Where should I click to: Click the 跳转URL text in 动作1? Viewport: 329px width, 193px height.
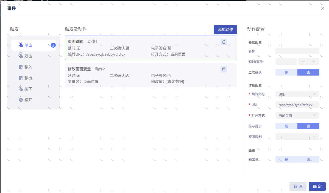coord(96,54)
